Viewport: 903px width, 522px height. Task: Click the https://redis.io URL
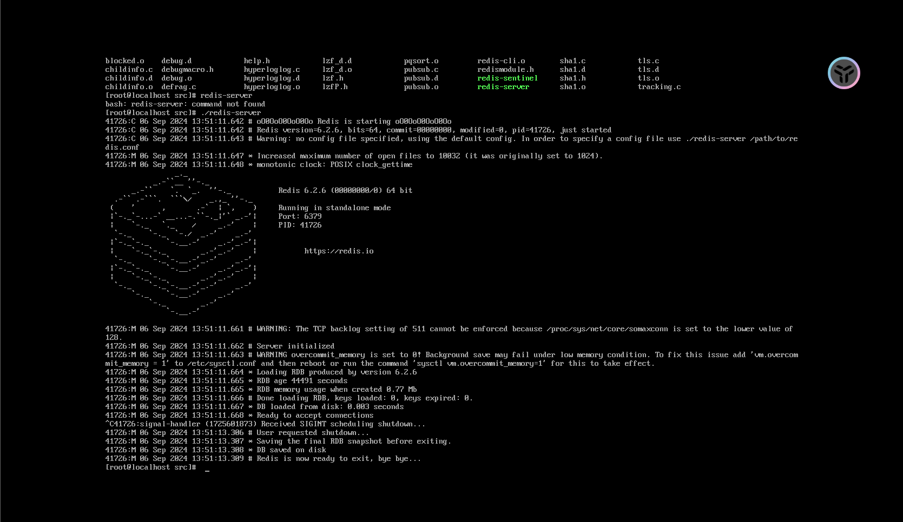click(339, 251)
